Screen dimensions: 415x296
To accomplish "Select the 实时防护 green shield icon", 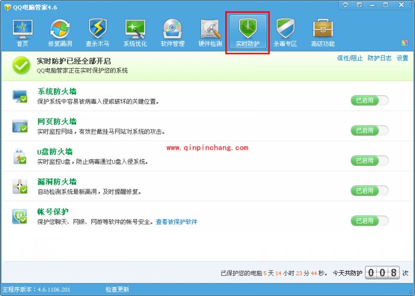I will (248, 32).
